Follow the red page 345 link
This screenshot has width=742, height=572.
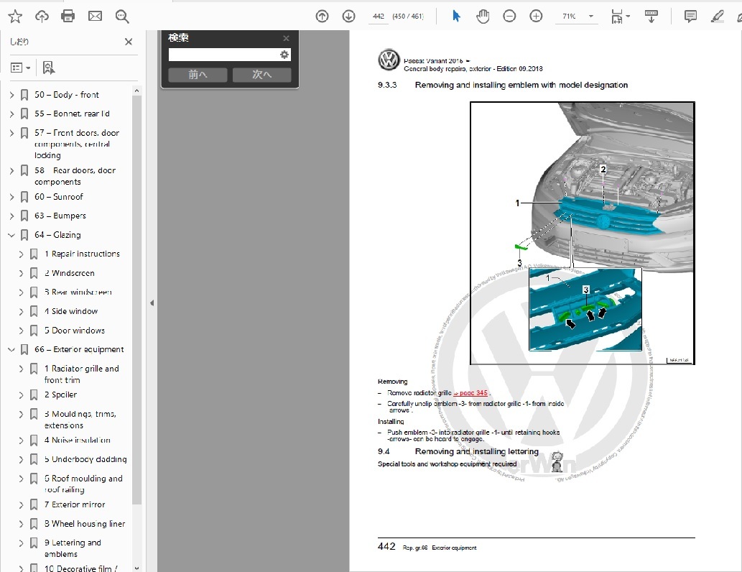point(470,393)
